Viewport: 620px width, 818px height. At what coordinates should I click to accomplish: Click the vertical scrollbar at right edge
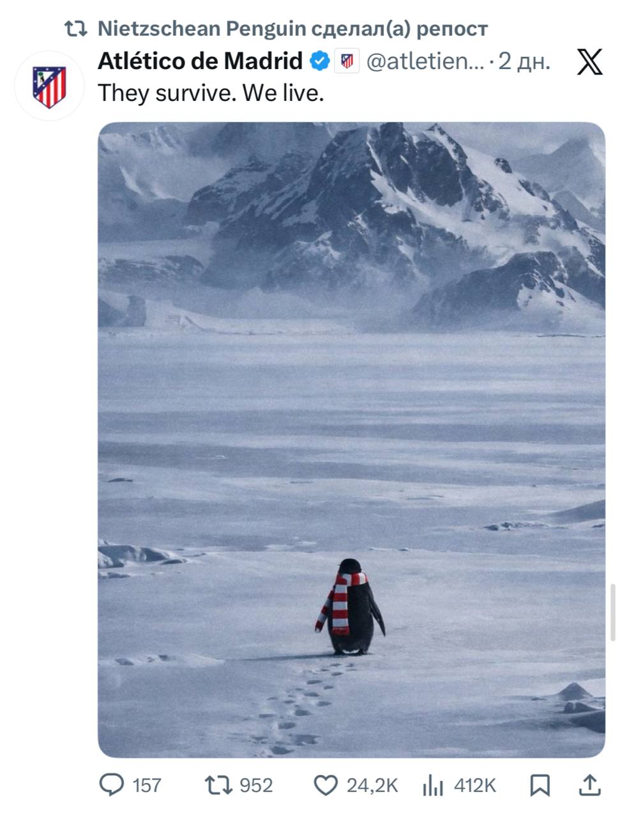tap(613, 612)
